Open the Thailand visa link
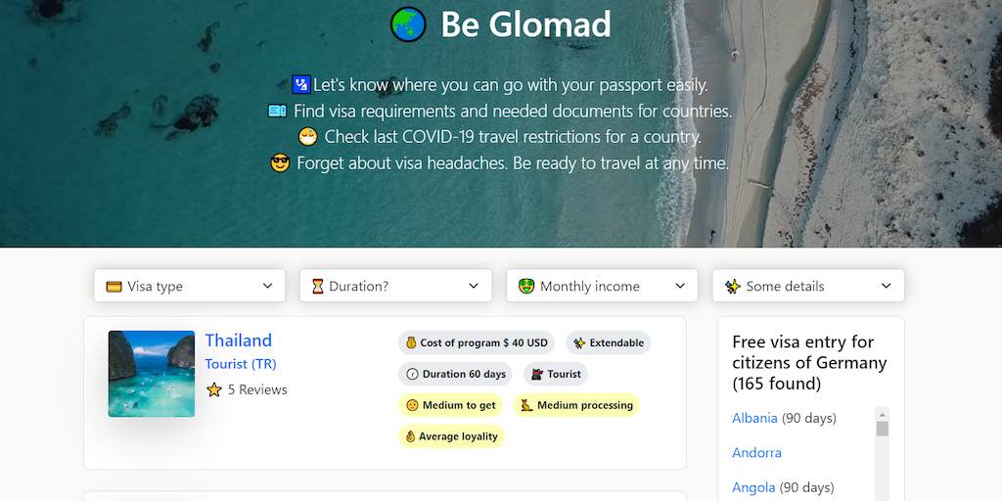This screenshot has height=501, width=1002. [x=238, y=341]
